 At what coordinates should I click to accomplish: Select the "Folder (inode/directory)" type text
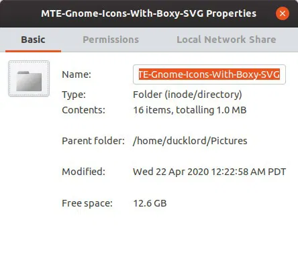coord(187,95)
